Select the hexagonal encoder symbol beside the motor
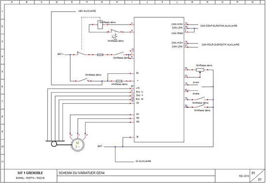This screenshot has height=183, width=266. [x=54, y=144]
